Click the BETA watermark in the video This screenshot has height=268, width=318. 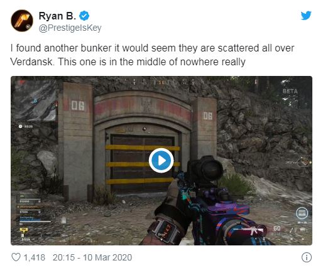[x=290, y=91]
